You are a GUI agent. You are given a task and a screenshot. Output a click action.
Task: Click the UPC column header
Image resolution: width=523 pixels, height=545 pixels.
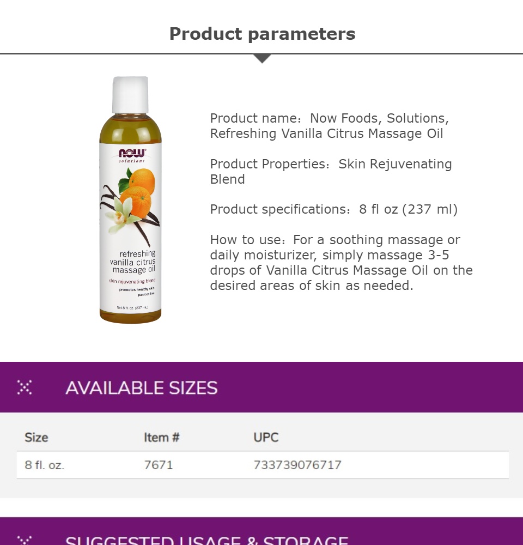click(266, 437)
